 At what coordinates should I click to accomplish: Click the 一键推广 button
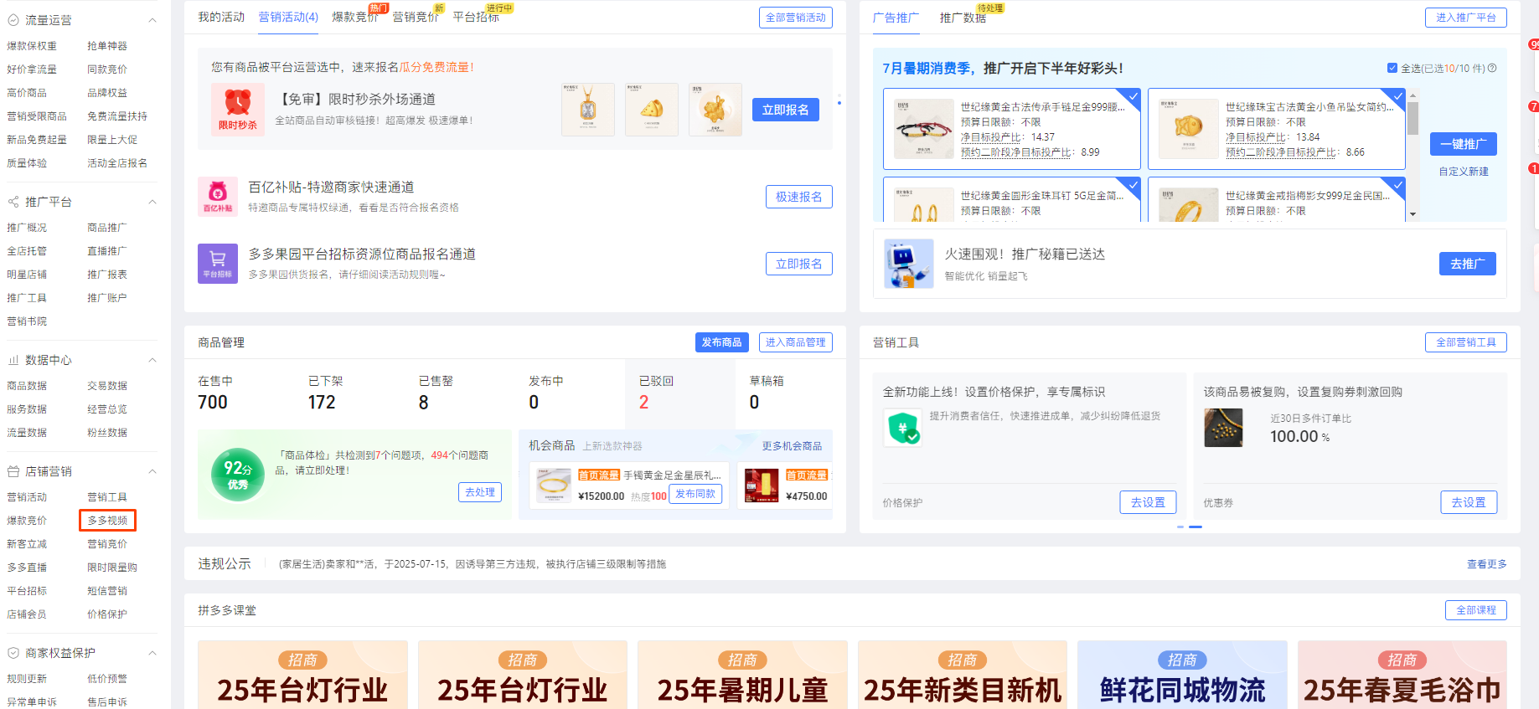1463,144
